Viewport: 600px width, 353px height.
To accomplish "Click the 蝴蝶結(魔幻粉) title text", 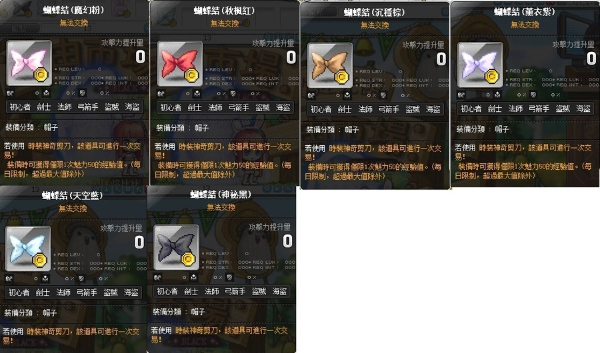I will 73,10.
